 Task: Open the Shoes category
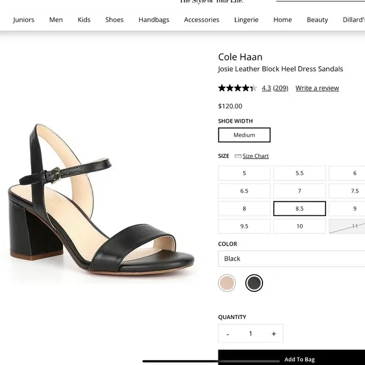point(115,20)
